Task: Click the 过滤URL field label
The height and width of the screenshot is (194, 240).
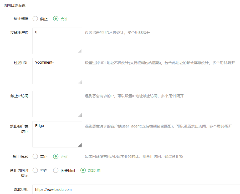Action: tap(21, 63)
